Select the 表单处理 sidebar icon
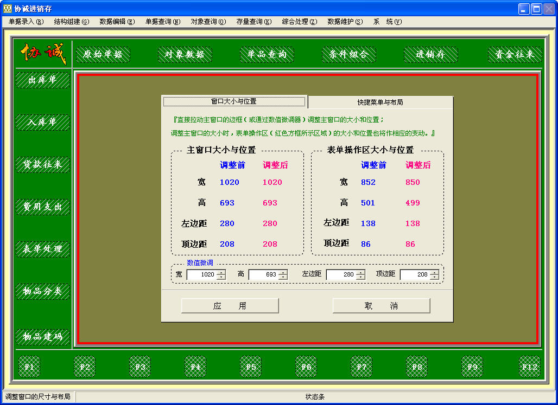This screenshot has width=558, height=405. tap(42, 249)
